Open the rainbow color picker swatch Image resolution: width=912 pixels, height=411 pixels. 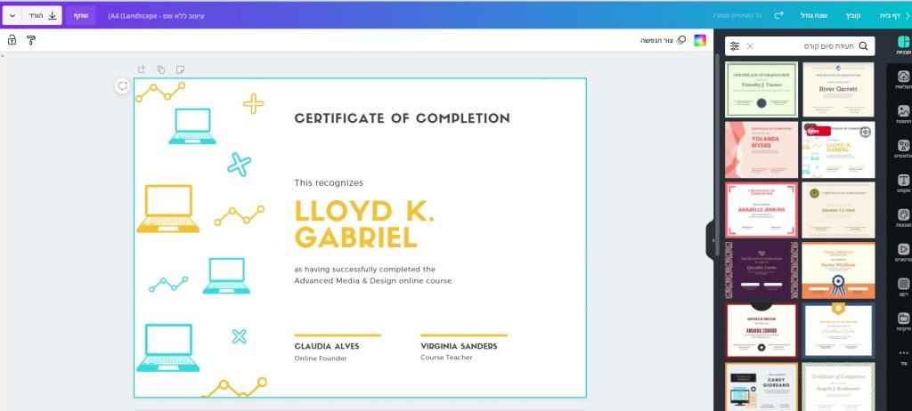(700, 41)
